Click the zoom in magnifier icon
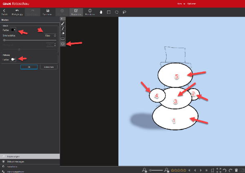245x173 pixels. click(167, 170)
